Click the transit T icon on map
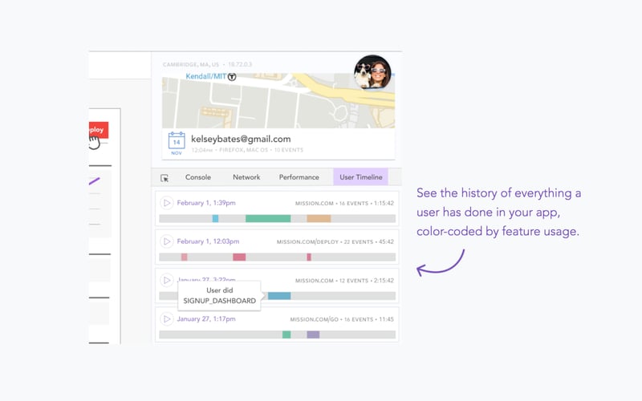 (x=232, y=76)
